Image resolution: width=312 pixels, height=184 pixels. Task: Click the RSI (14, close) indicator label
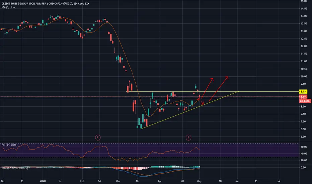[9, 145]
